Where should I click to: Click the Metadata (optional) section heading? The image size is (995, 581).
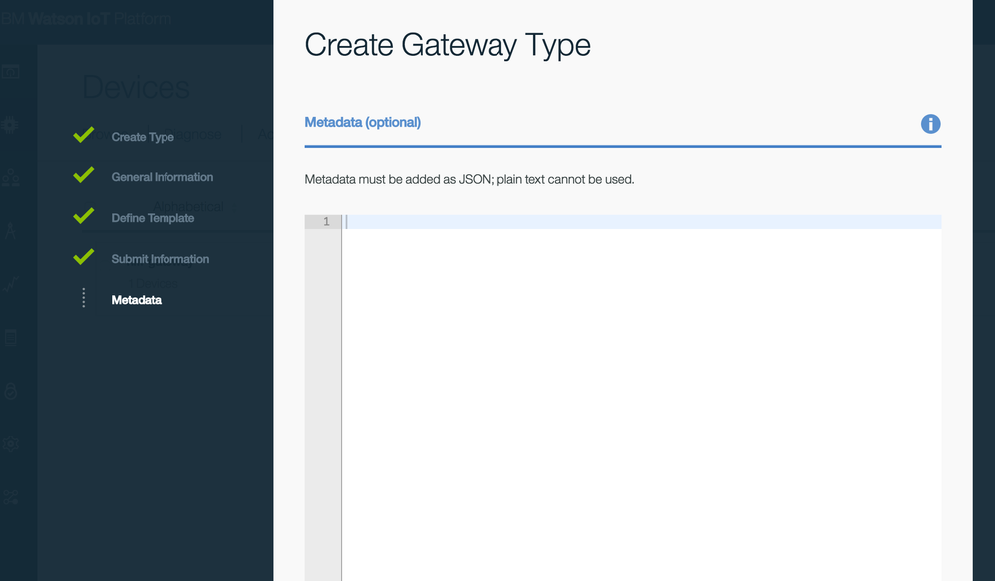(363, 123)
